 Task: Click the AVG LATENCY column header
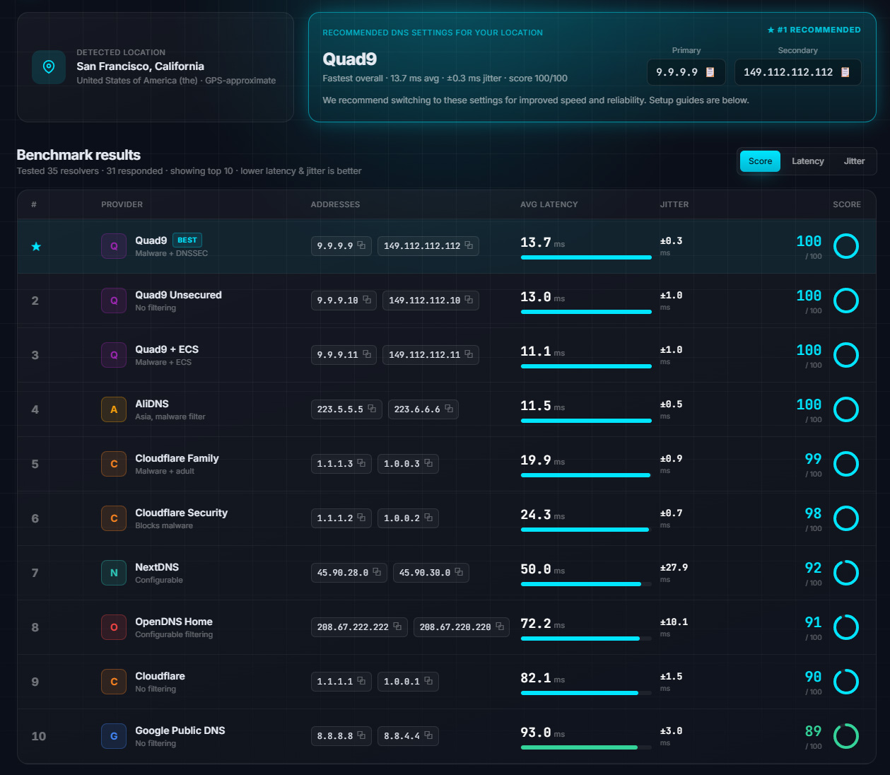click(549, 204)
